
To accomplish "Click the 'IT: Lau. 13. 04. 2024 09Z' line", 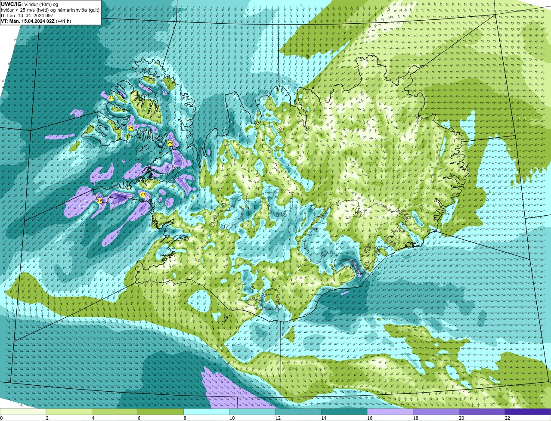I will [27, 15].
